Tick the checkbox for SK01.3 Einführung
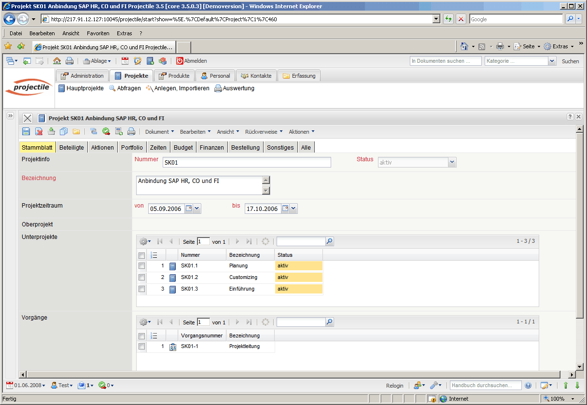The image size is (587, 405). (141, 289)
